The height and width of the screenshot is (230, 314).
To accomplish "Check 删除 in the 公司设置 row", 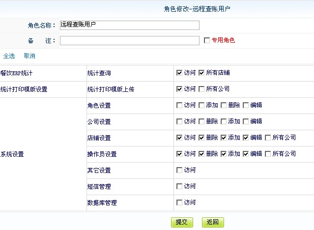I will 201,121.
